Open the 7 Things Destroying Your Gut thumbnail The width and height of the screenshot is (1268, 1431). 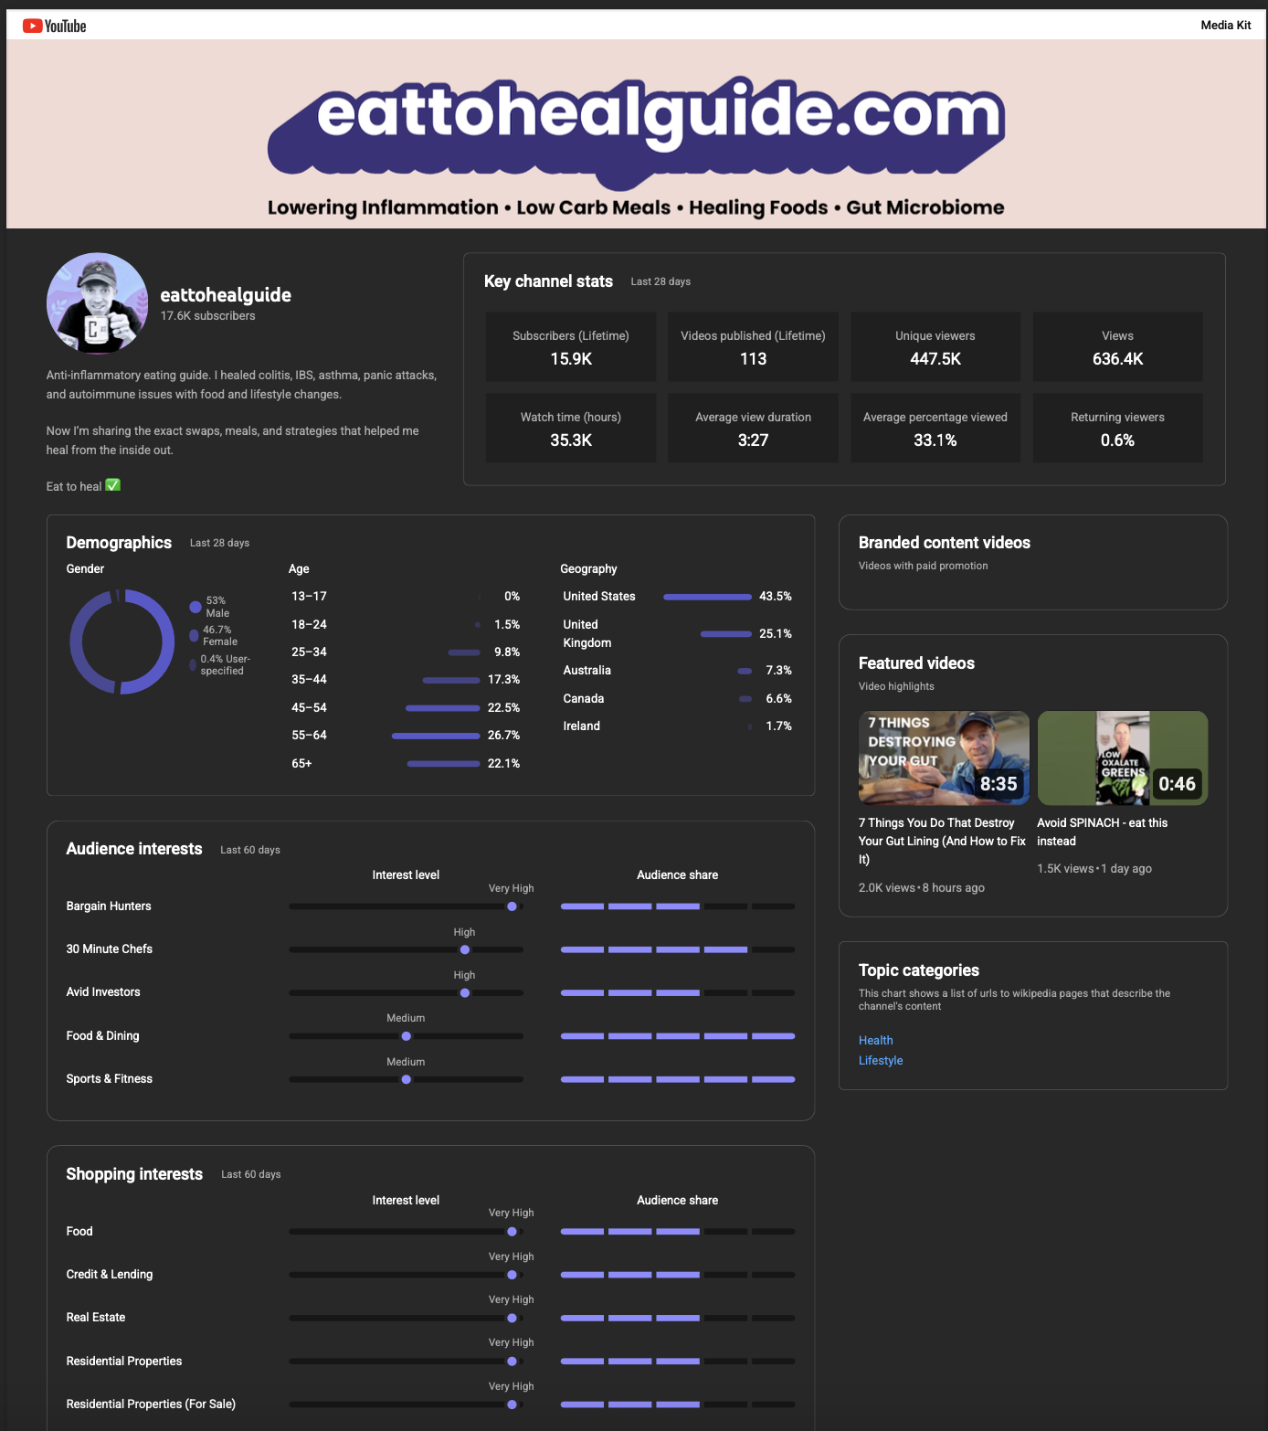point(944,758)
